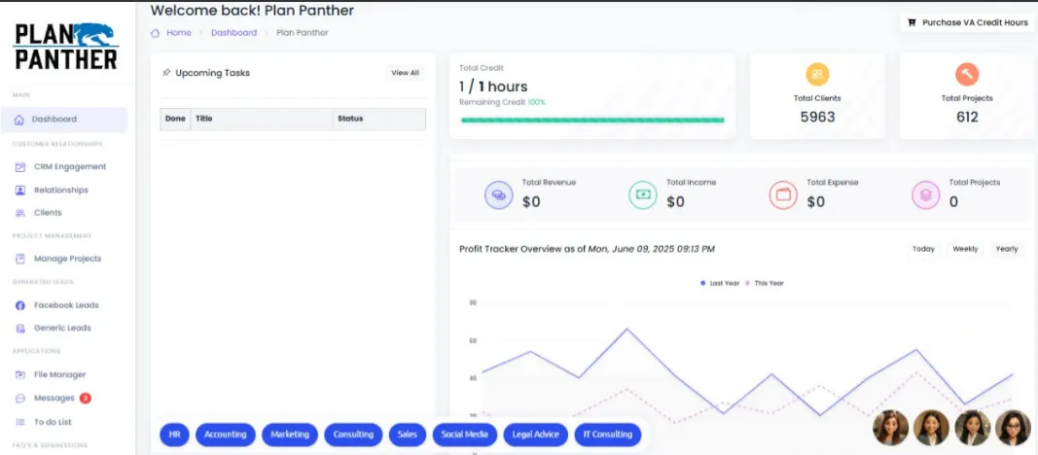
Task: Click the Relationships sidebar icon
Action: pyautogui.click(x=20, y=190)
